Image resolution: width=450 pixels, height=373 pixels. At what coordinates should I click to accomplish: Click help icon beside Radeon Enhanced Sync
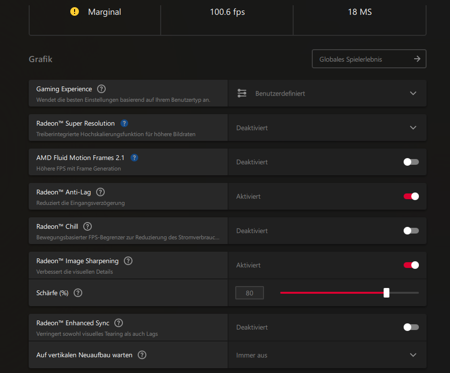(119, 323)
